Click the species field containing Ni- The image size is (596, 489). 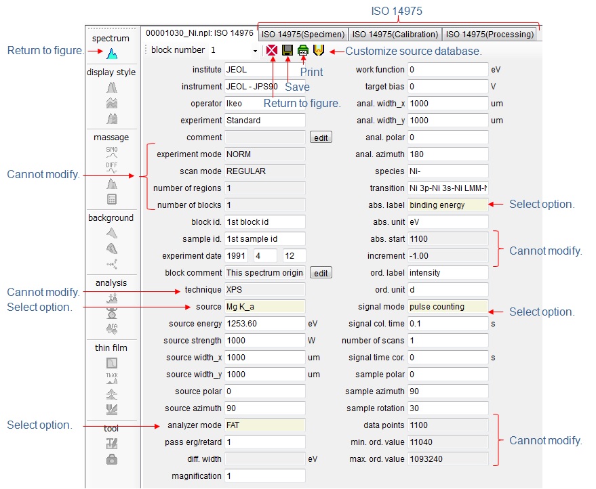[x=448, y=171]
